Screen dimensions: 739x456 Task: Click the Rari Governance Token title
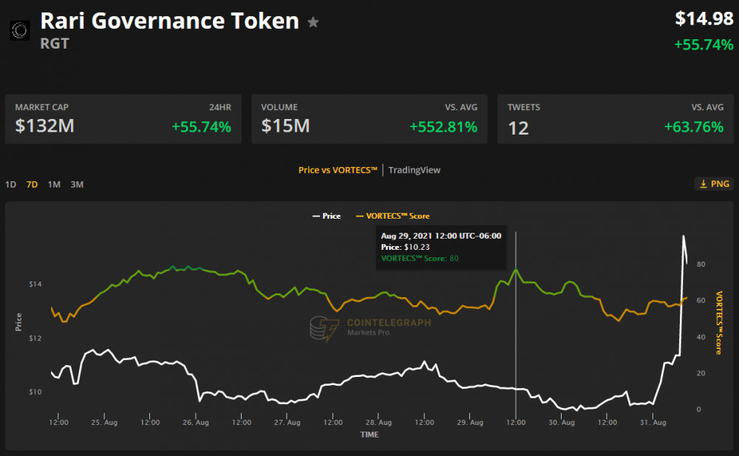pyautogui.click(x=170, y=21)
